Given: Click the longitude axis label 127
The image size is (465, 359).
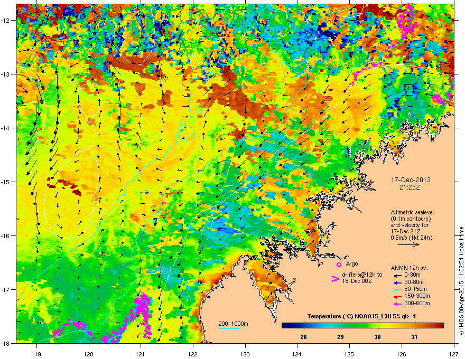Looking at the screenshot, I should point(454,354).
